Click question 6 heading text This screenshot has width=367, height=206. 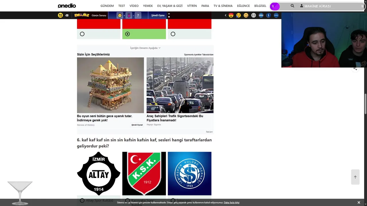click(x=144, y=143)
